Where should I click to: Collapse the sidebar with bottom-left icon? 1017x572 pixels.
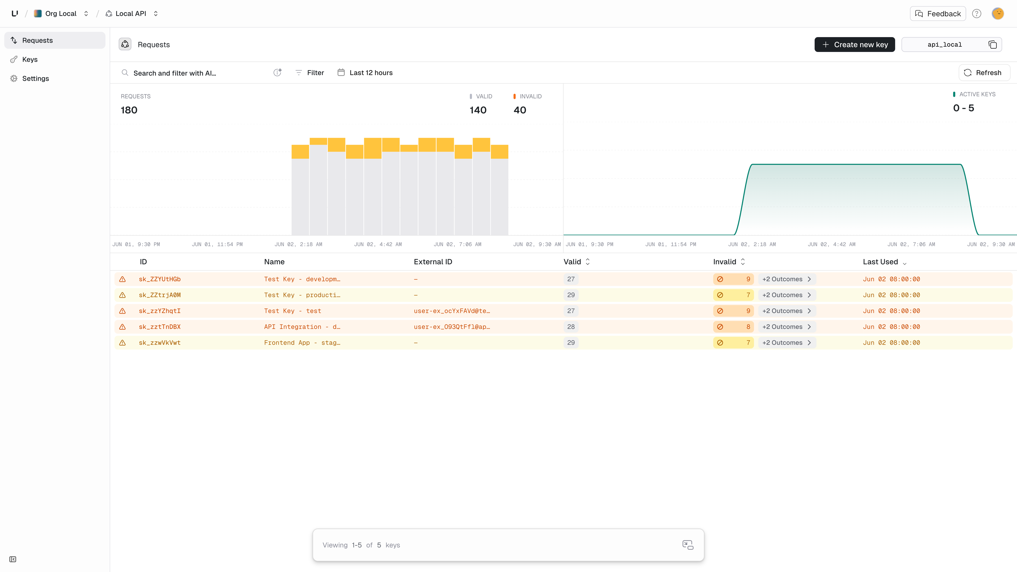[13, 559]
